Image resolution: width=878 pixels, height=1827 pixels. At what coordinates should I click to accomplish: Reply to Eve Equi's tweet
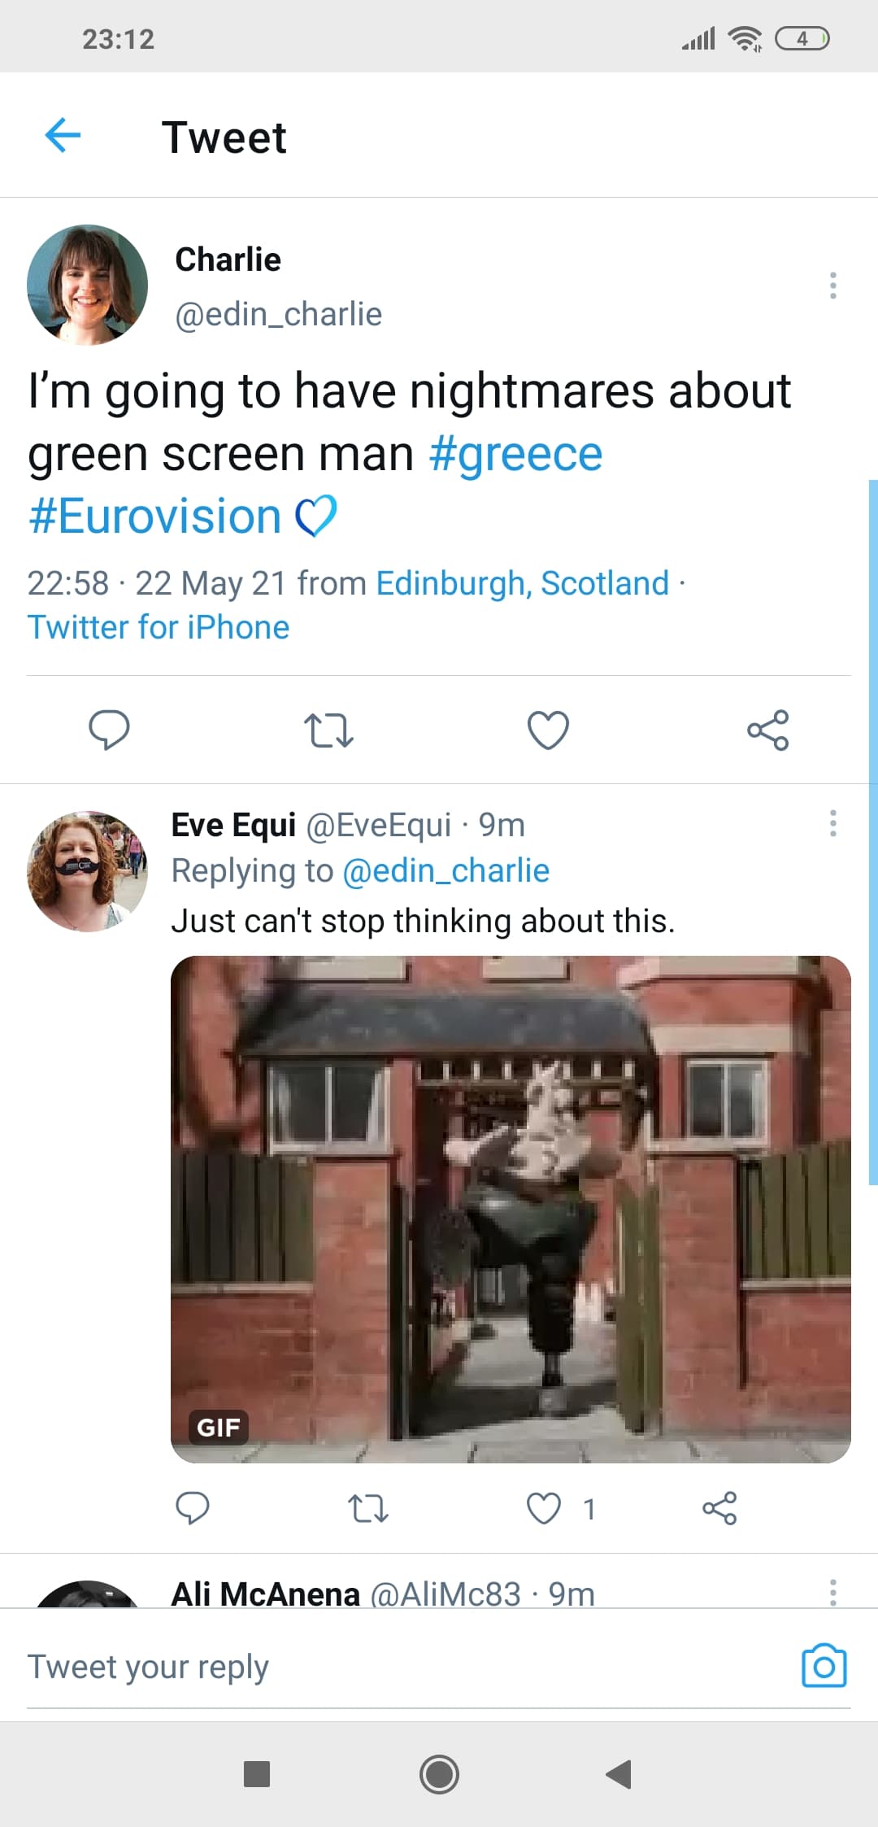pos(193,1508)
